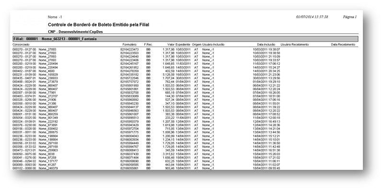Image resolution: width=383 pixels, height=190 pixels.
Task: Select the valor 1.008,96
Action: 169,132
